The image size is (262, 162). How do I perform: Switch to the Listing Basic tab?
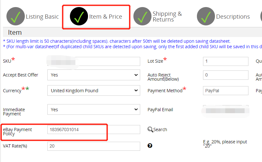[x=42, y=16]
